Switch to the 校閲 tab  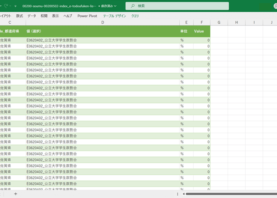44,16
